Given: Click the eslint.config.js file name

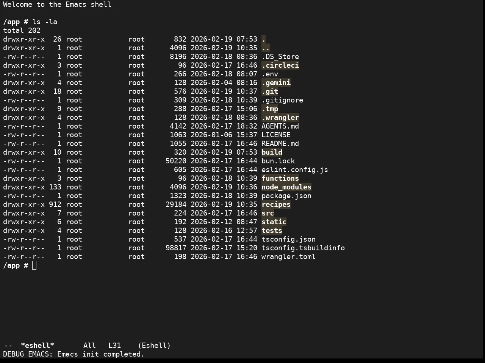Looking at the screenshot, I should pyautogui.click(x=295, y=170).
